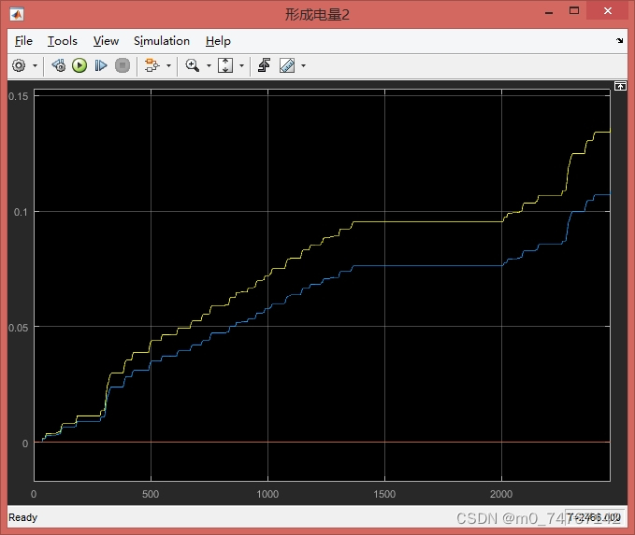Click the Step Forward button
Viewport: 635px width, 535px height.
click(101, 65)
